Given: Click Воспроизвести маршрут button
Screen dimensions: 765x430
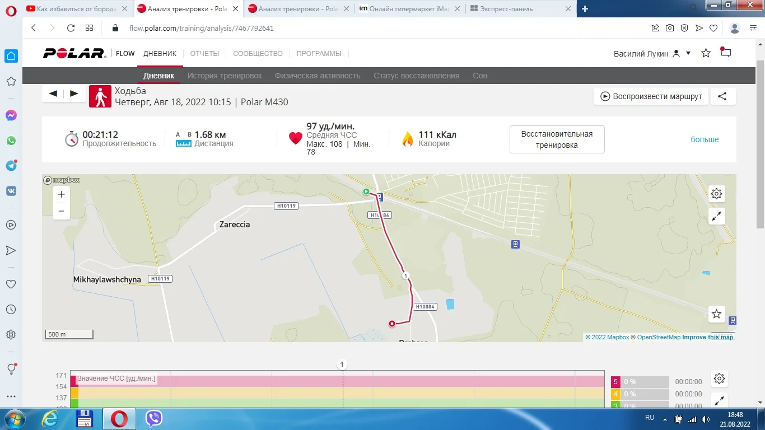Looking at the screenshot, I should pos(651,96).
